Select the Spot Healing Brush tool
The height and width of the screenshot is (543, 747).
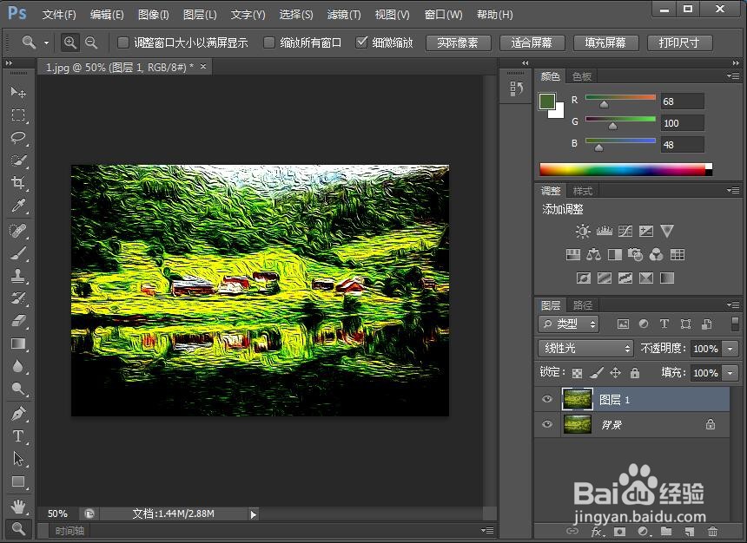click(18, 231)
